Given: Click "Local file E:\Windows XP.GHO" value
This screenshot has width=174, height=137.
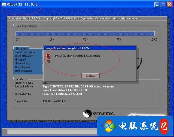Looking at the screenshot, I should (x=62, y=94).
